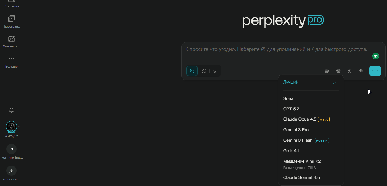
Task: Open the model selector chip icon
Action: coord(338,71)
